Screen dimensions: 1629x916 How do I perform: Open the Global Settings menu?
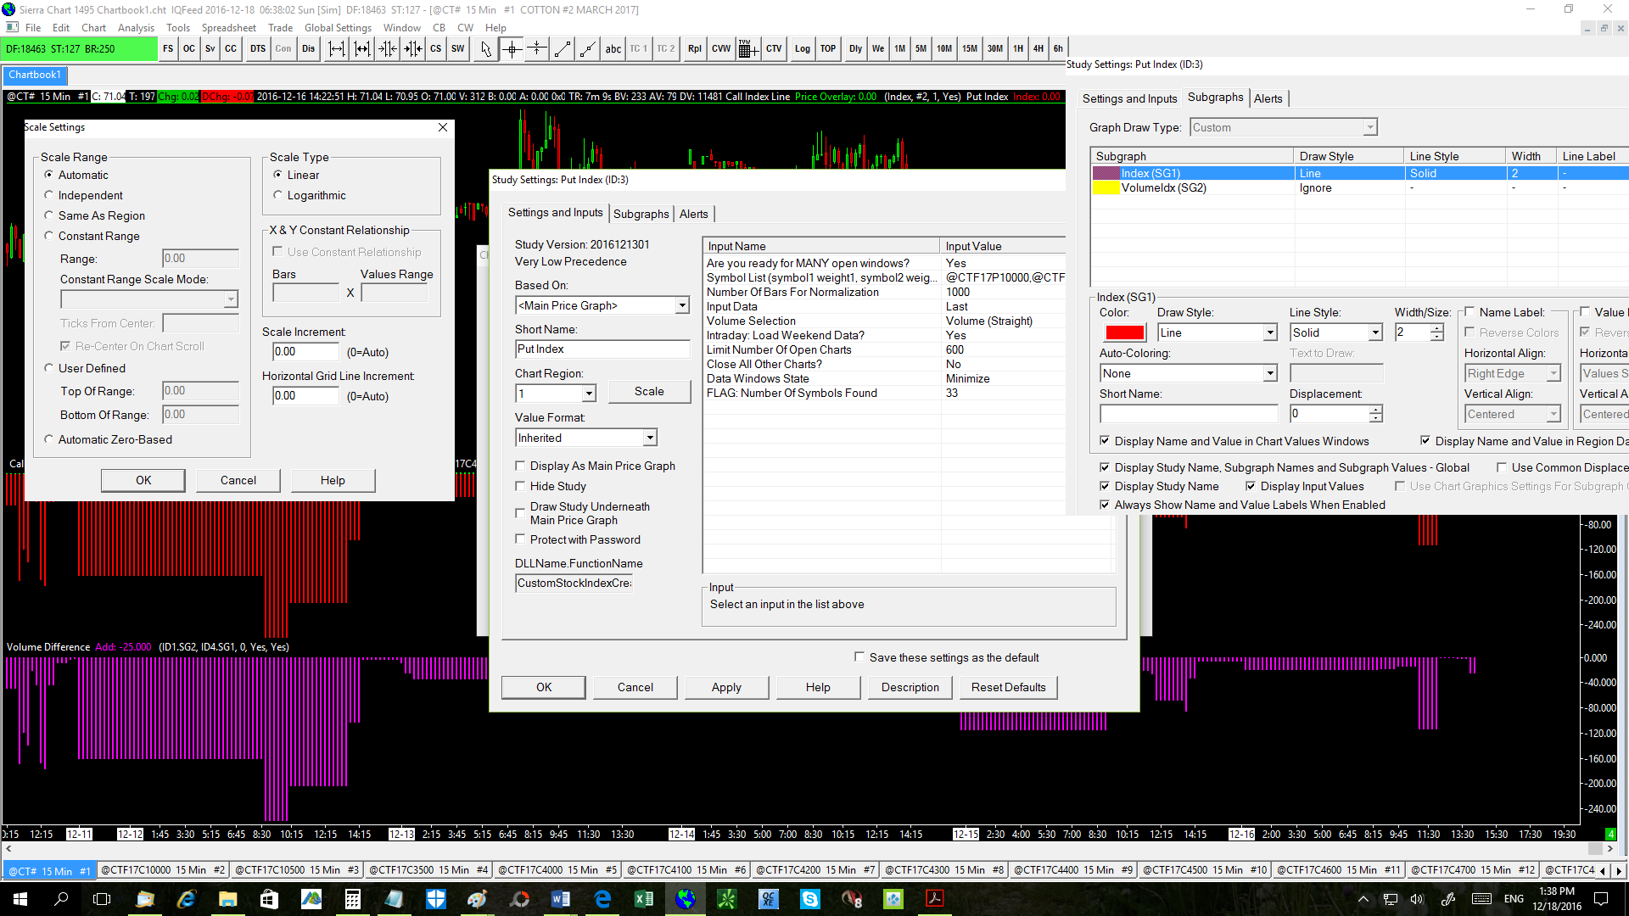(338, 28)
